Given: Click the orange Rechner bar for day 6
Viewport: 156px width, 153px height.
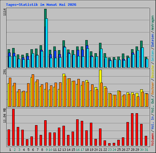Looking at the screenshot, I should point(33,91).
